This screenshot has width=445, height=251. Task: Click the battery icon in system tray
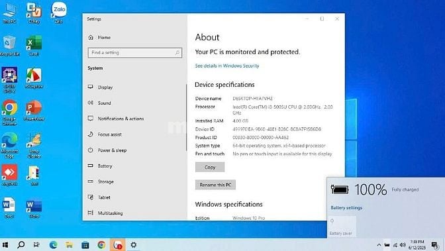387,245
